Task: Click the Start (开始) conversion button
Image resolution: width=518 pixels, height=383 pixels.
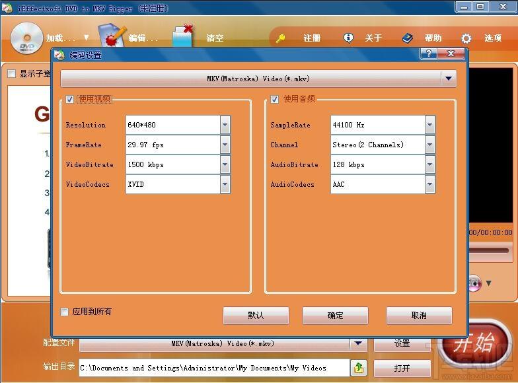Action: [x=474, y=342]
